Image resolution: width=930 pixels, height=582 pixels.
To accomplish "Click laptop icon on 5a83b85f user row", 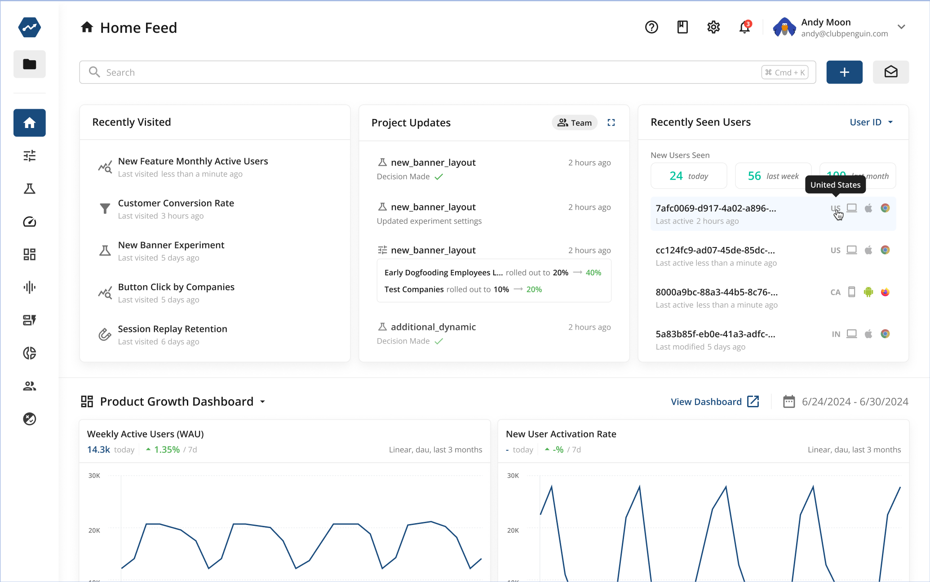I will (852, 334).
